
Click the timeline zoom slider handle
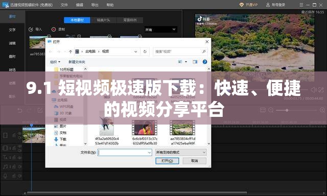[x=287, y=110]
